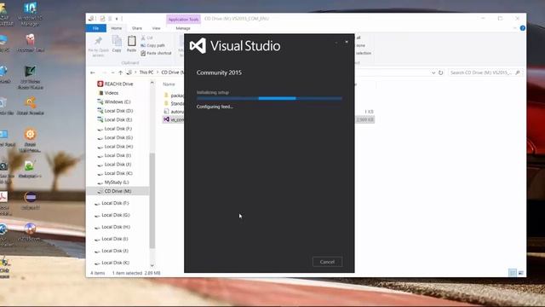Screen dimensions: 545x307
Task: Click the Forward navigation arrow
Action: coord(104,72)
